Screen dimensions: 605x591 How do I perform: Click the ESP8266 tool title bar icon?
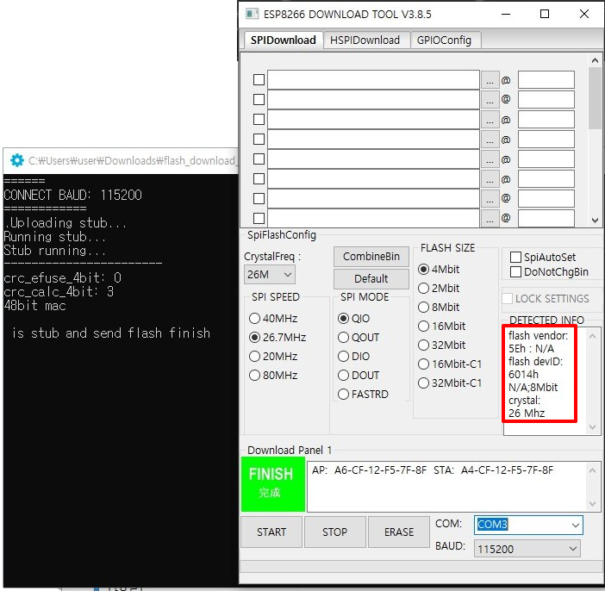point(252,15)
